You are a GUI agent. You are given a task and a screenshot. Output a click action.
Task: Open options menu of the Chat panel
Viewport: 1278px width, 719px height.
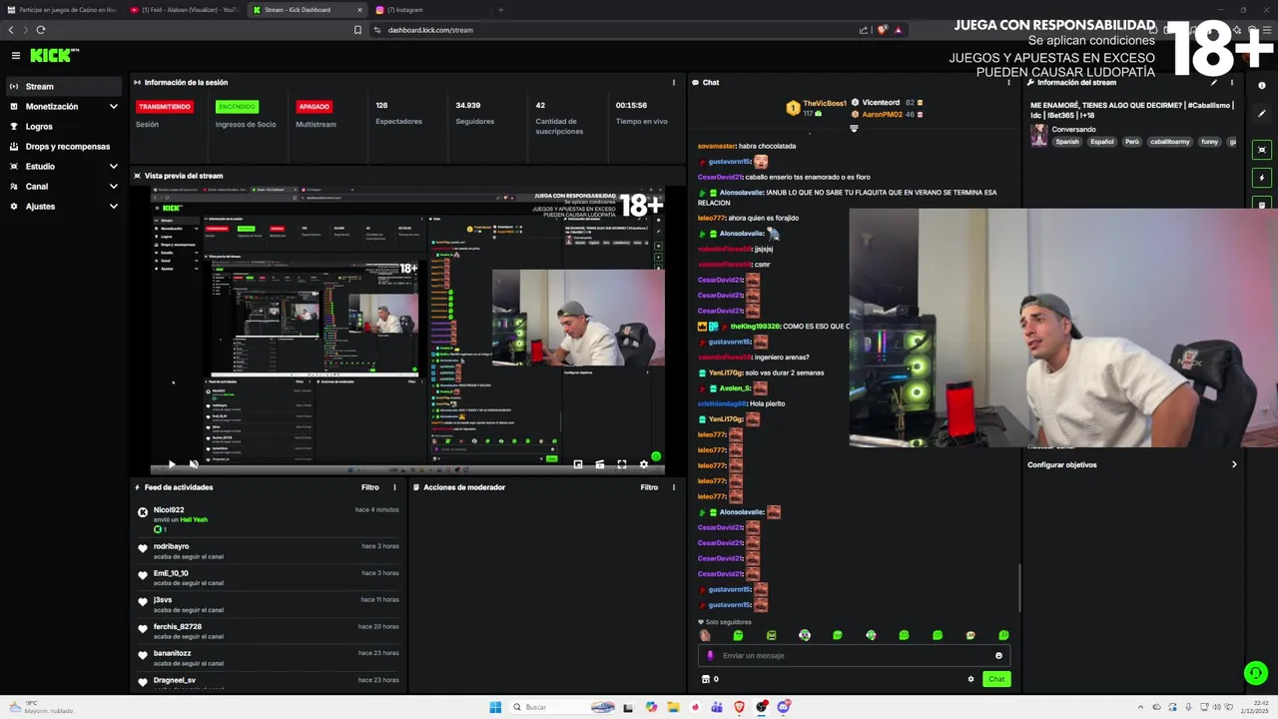click(x=1008, y=83)
